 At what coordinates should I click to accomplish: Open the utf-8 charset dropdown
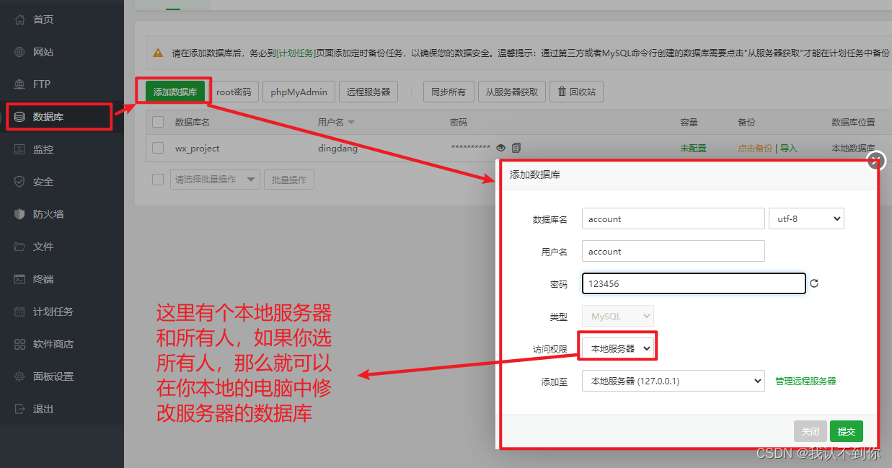coord(806,218)
